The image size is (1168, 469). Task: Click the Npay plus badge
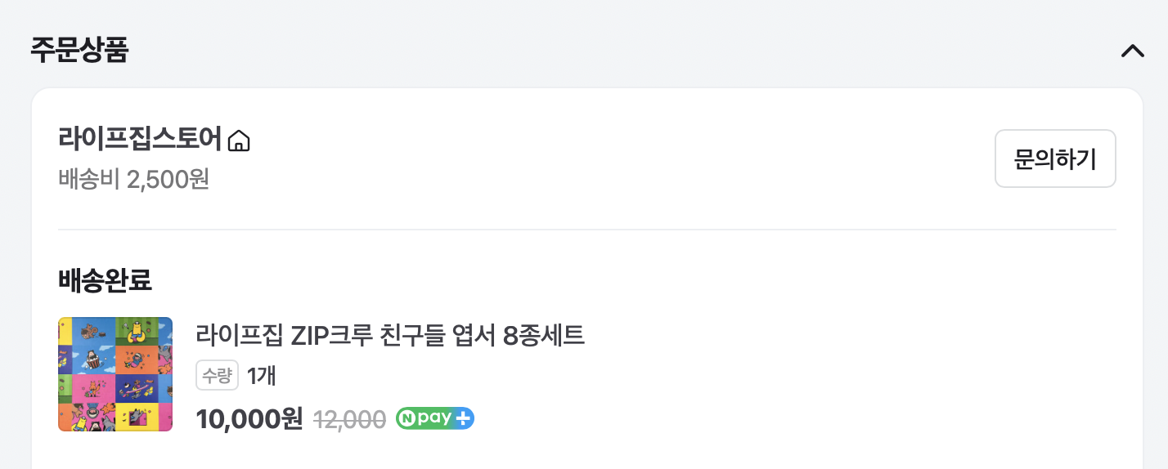pyautogui.click(x=435, y=418)
